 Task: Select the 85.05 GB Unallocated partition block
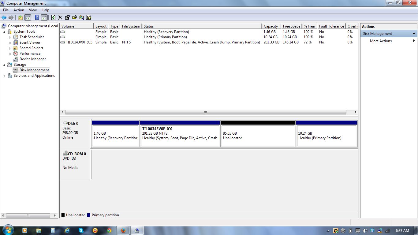tap(258, 136)
